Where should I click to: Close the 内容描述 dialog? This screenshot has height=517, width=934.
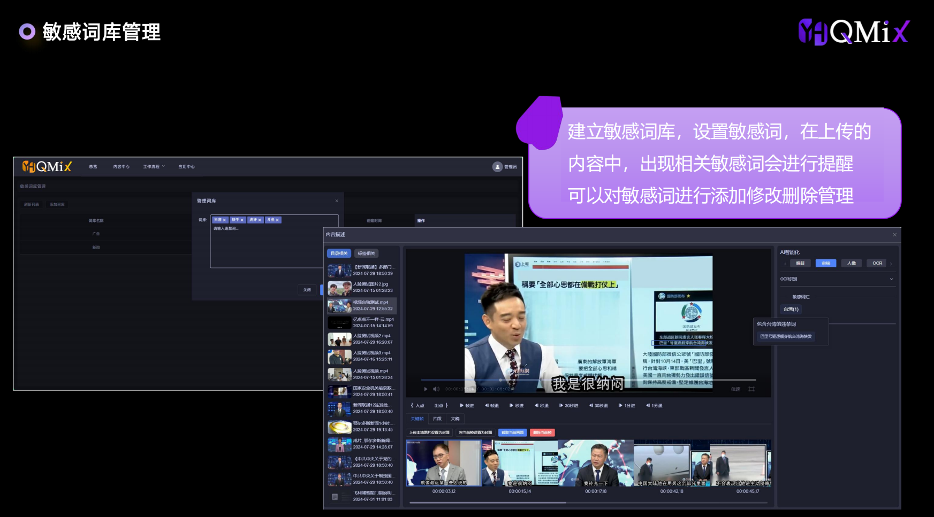(894, 235)
